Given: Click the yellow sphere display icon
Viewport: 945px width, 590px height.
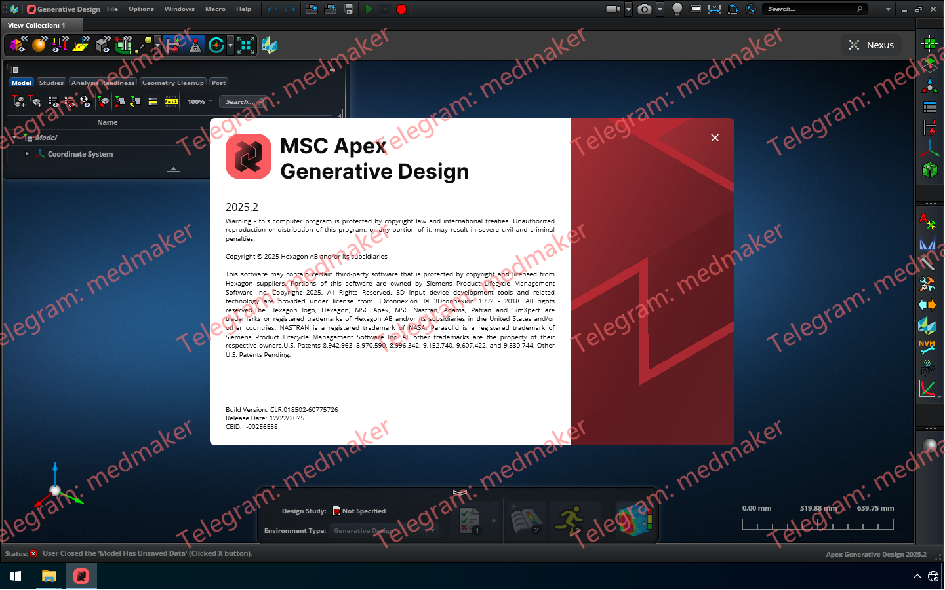Looking at the screenshot, I should 39,45.
